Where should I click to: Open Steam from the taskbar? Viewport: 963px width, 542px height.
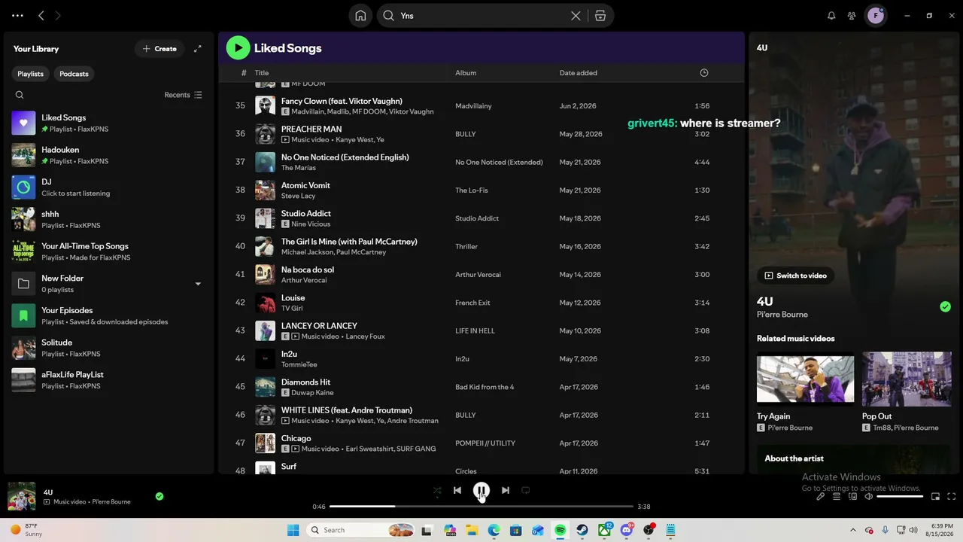coord(582,530)
